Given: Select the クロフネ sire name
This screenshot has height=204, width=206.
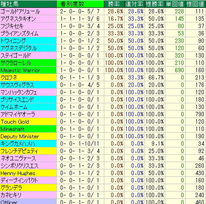Looking at the screenshot, I should (x=9, y=77).
